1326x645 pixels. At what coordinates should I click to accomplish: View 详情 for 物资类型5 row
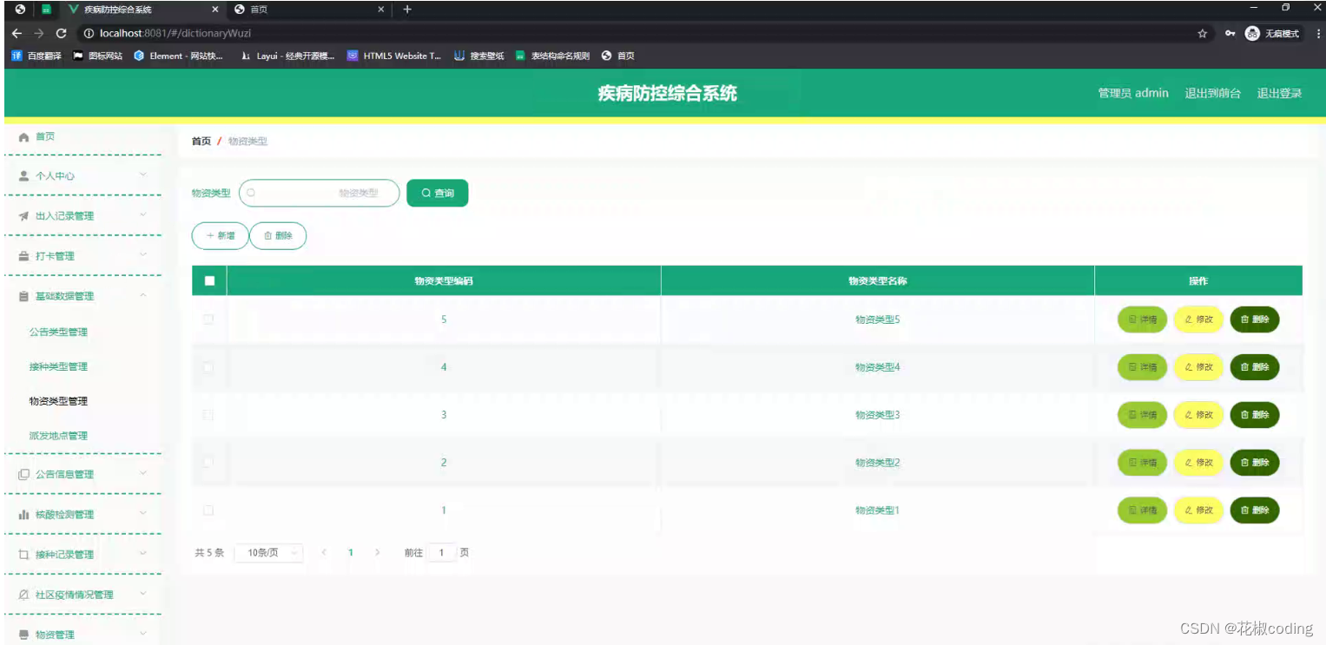tap(1142, 319)
